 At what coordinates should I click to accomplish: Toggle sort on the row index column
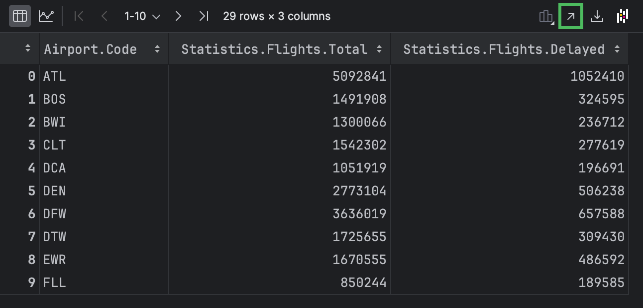pyautogui.click(x=28, y=48)
